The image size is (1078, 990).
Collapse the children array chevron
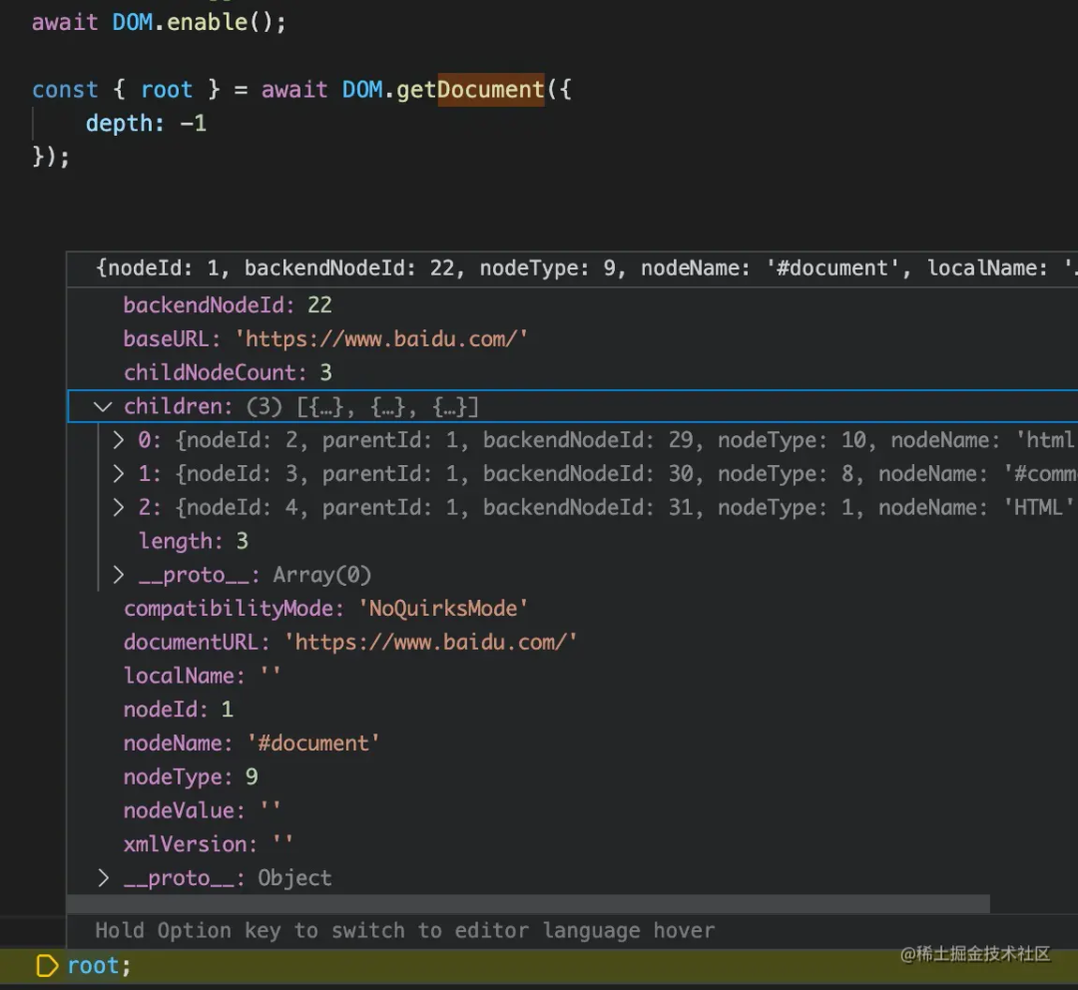point(103,407)
